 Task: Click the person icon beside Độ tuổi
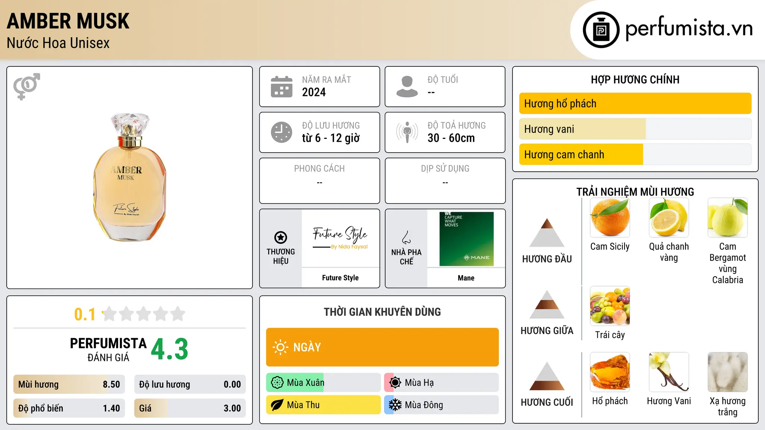click(x=407, y=87)
